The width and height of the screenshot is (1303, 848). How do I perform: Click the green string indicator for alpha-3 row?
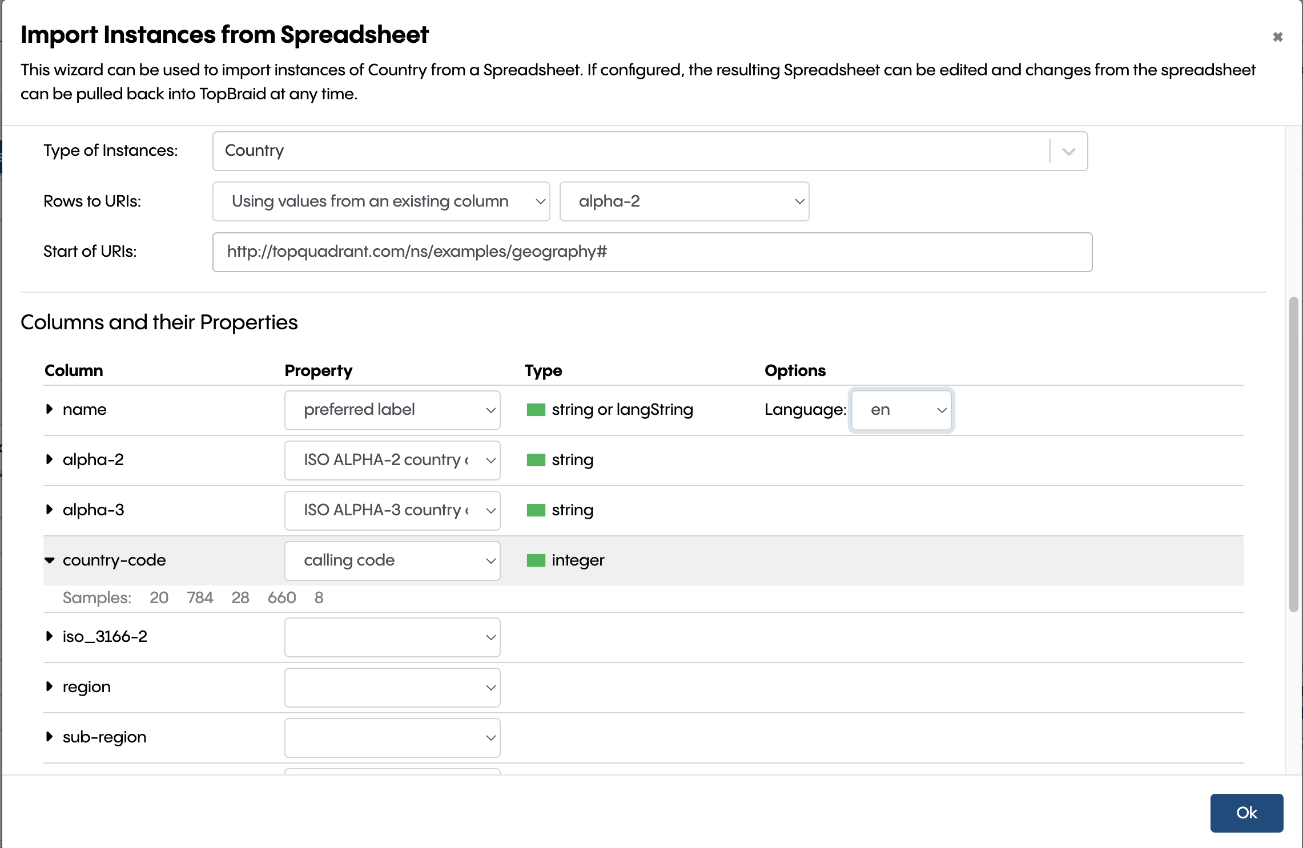(537, 510)
